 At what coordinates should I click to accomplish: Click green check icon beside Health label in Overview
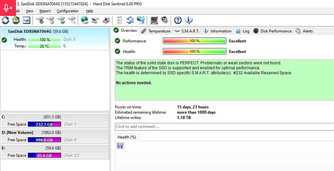click(x=117, y=51)
